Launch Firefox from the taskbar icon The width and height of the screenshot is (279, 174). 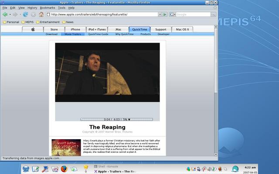point(64,169)
